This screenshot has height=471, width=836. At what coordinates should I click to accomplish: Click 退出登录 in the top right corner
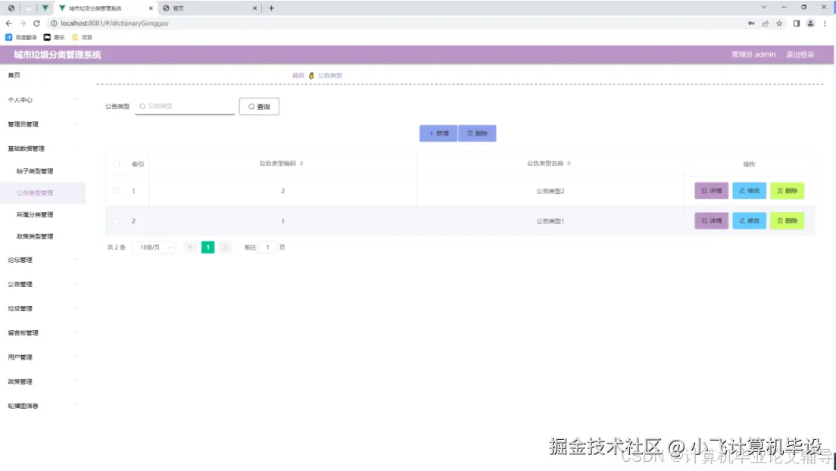tap(800, 54)
